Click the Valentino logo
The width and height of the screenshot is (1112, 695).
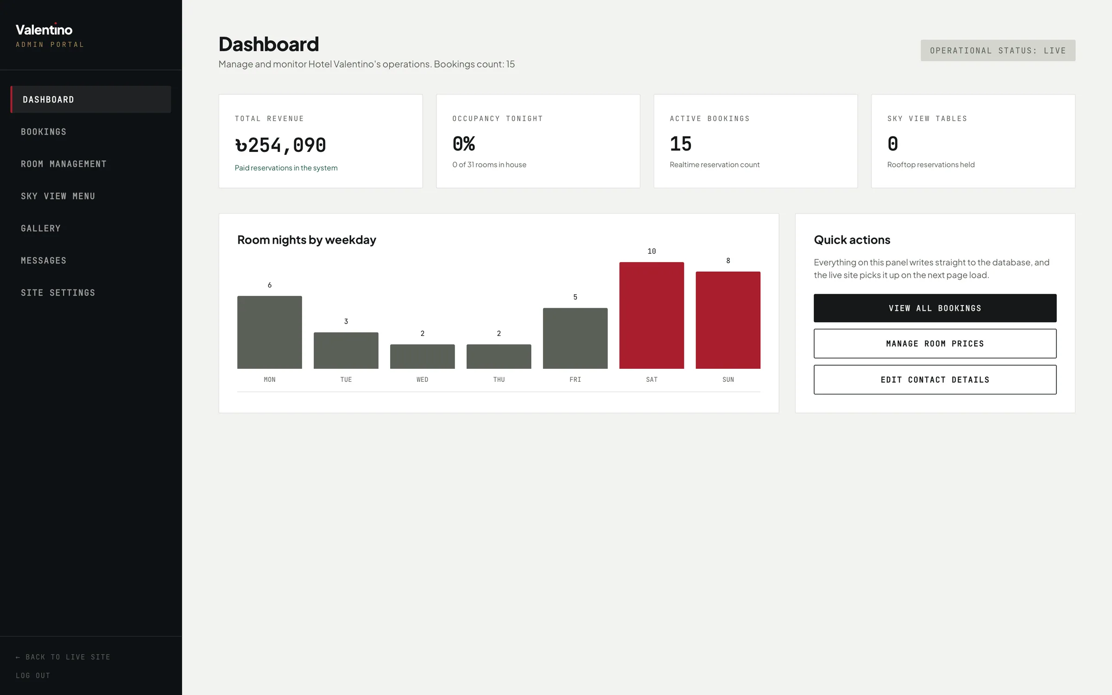44,30
